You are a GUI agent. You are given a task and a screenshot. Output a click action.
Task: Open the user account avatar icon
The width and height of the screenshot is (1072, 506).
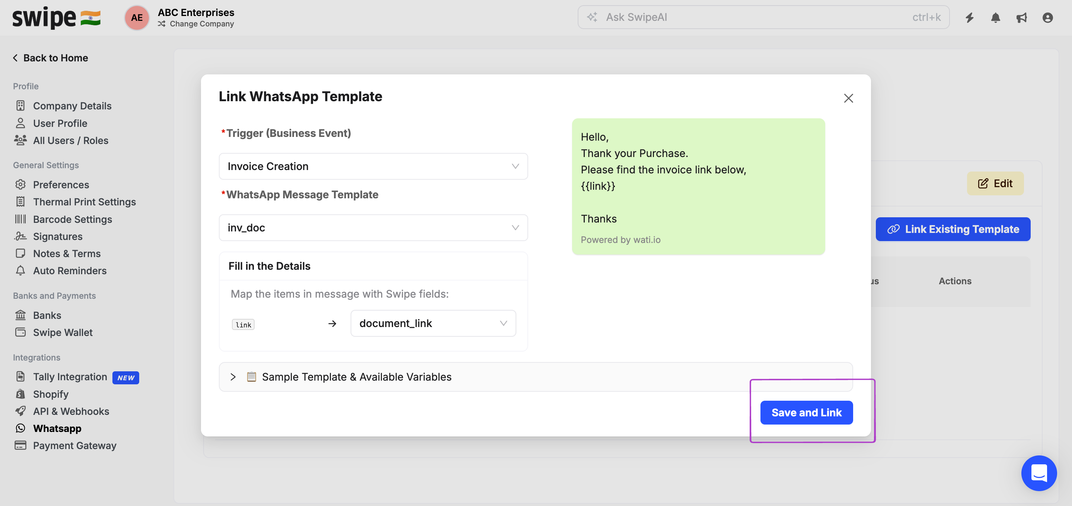(x=1047, y=17)
